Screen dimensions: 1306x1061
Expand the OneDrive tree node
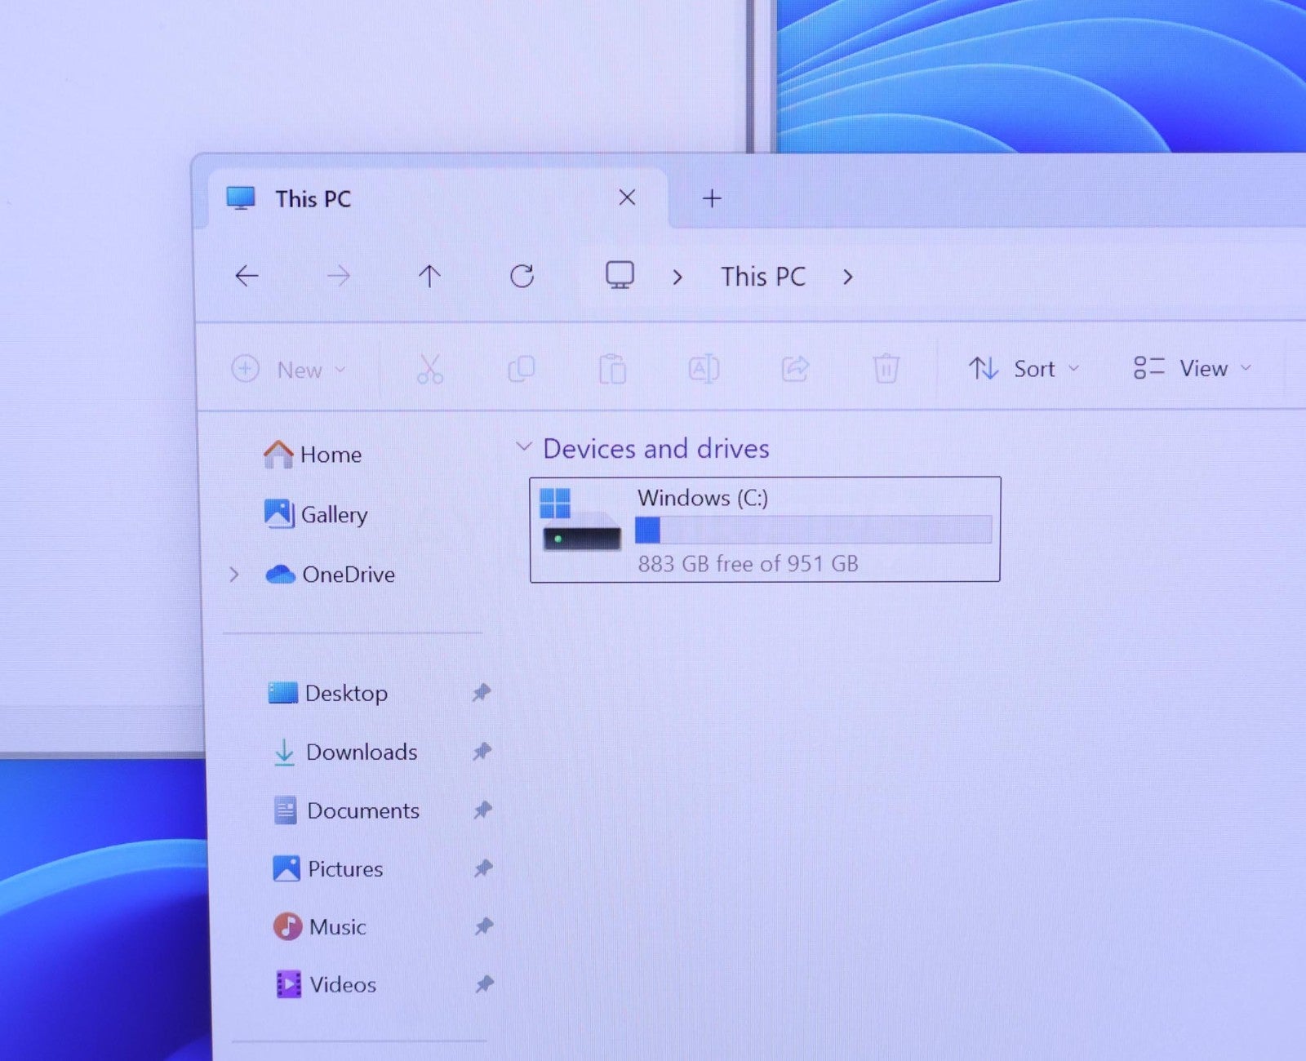(234, 575)
